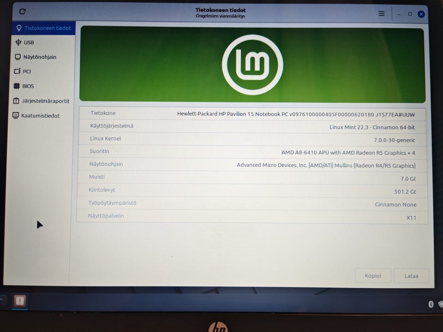Click the refresh icon in the title bar
The width and height of the screenshot is (443, 332).
pos(23,12)
